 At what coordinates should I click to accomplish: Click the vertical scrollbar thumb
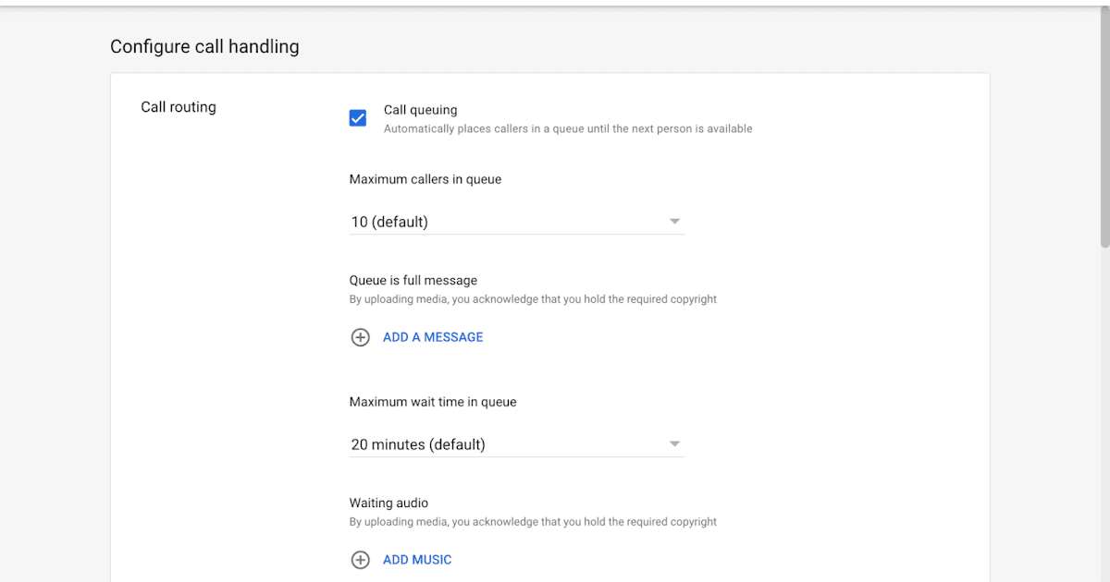pos(1104,129)
